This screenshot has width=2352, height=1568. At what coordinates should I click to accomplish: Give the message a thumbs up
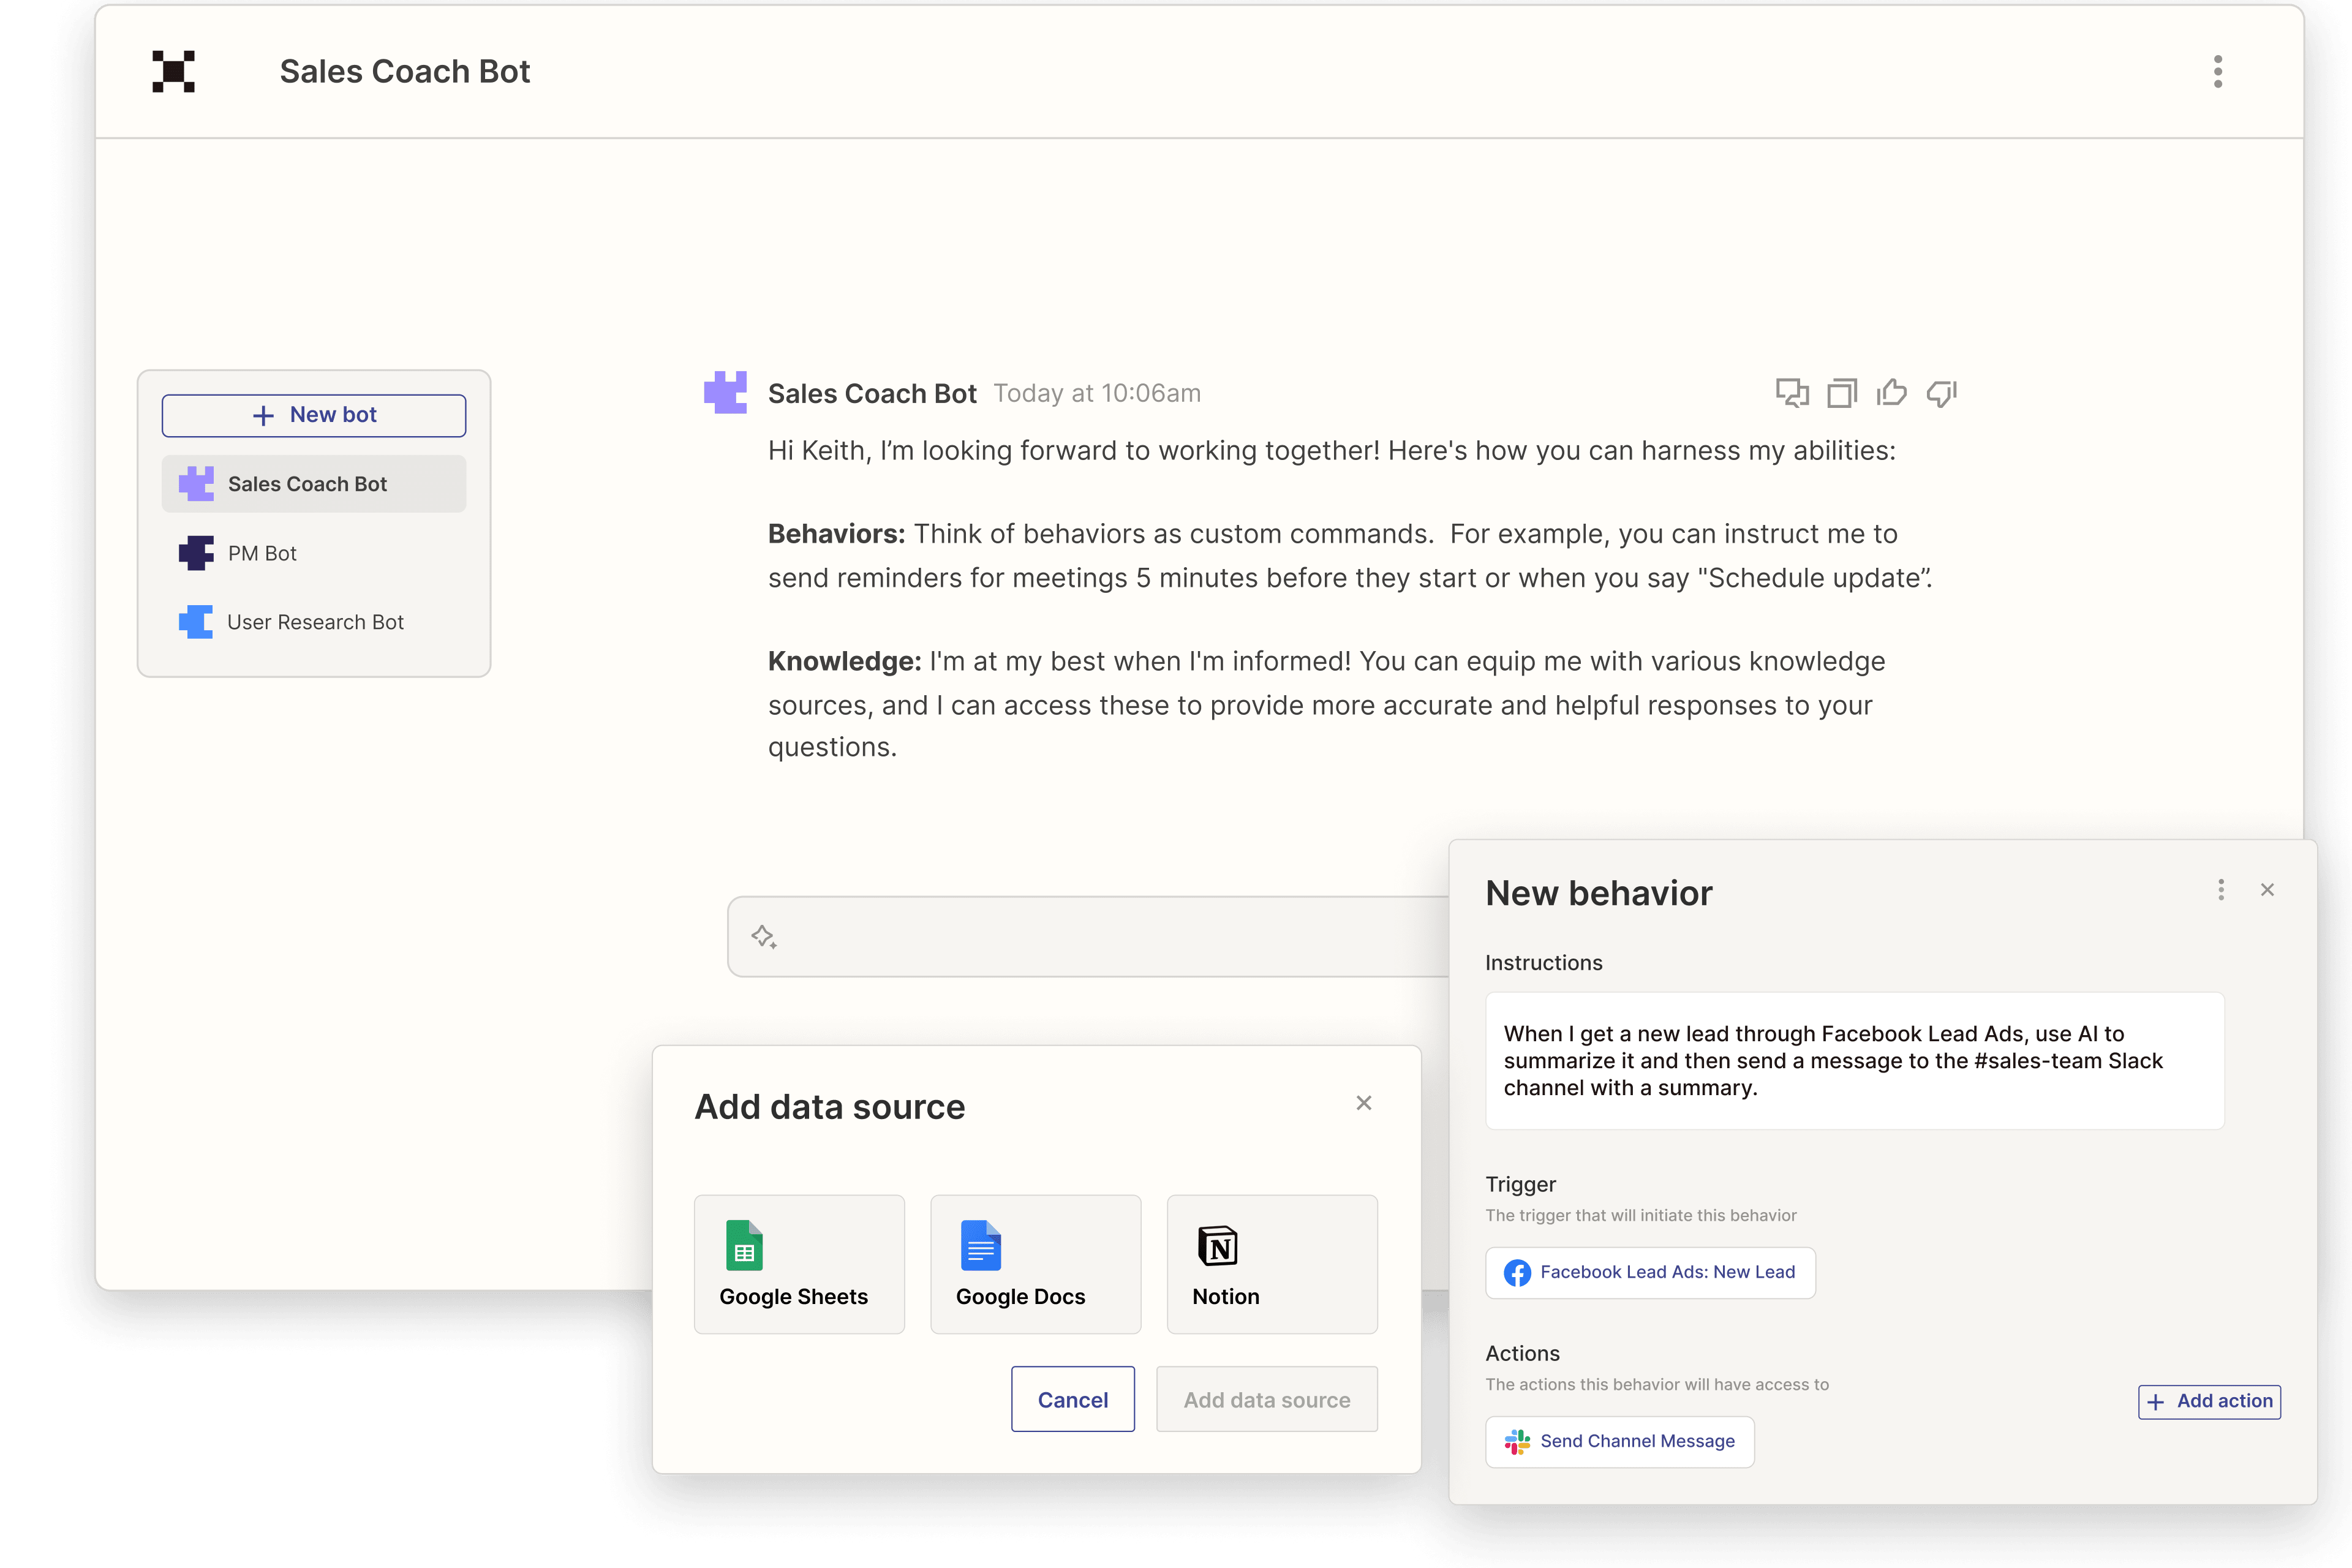1891,393
